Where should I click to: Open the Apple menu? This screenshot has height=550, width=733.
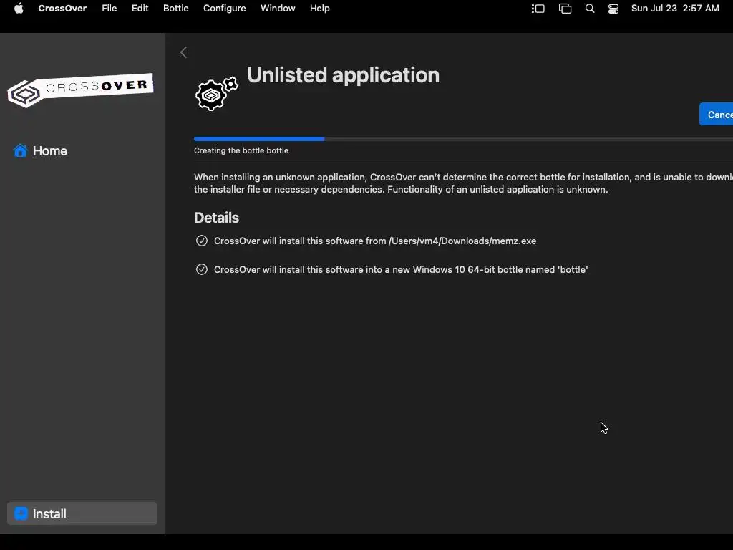tap(19, 9)
